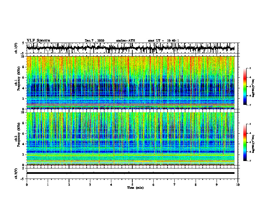Select the "start UT = 10: 40: 1" text
This screenshot has width=268, height=207.
[163, 41]
